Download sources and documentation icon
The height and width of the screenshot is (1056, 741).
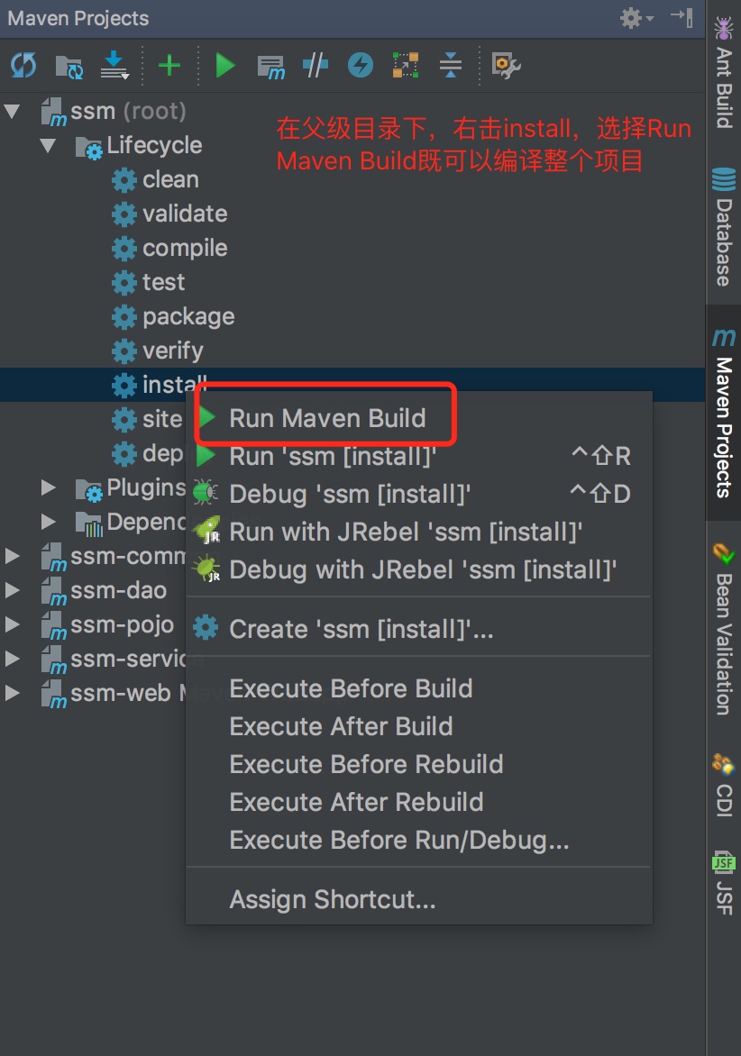point(115,65)
